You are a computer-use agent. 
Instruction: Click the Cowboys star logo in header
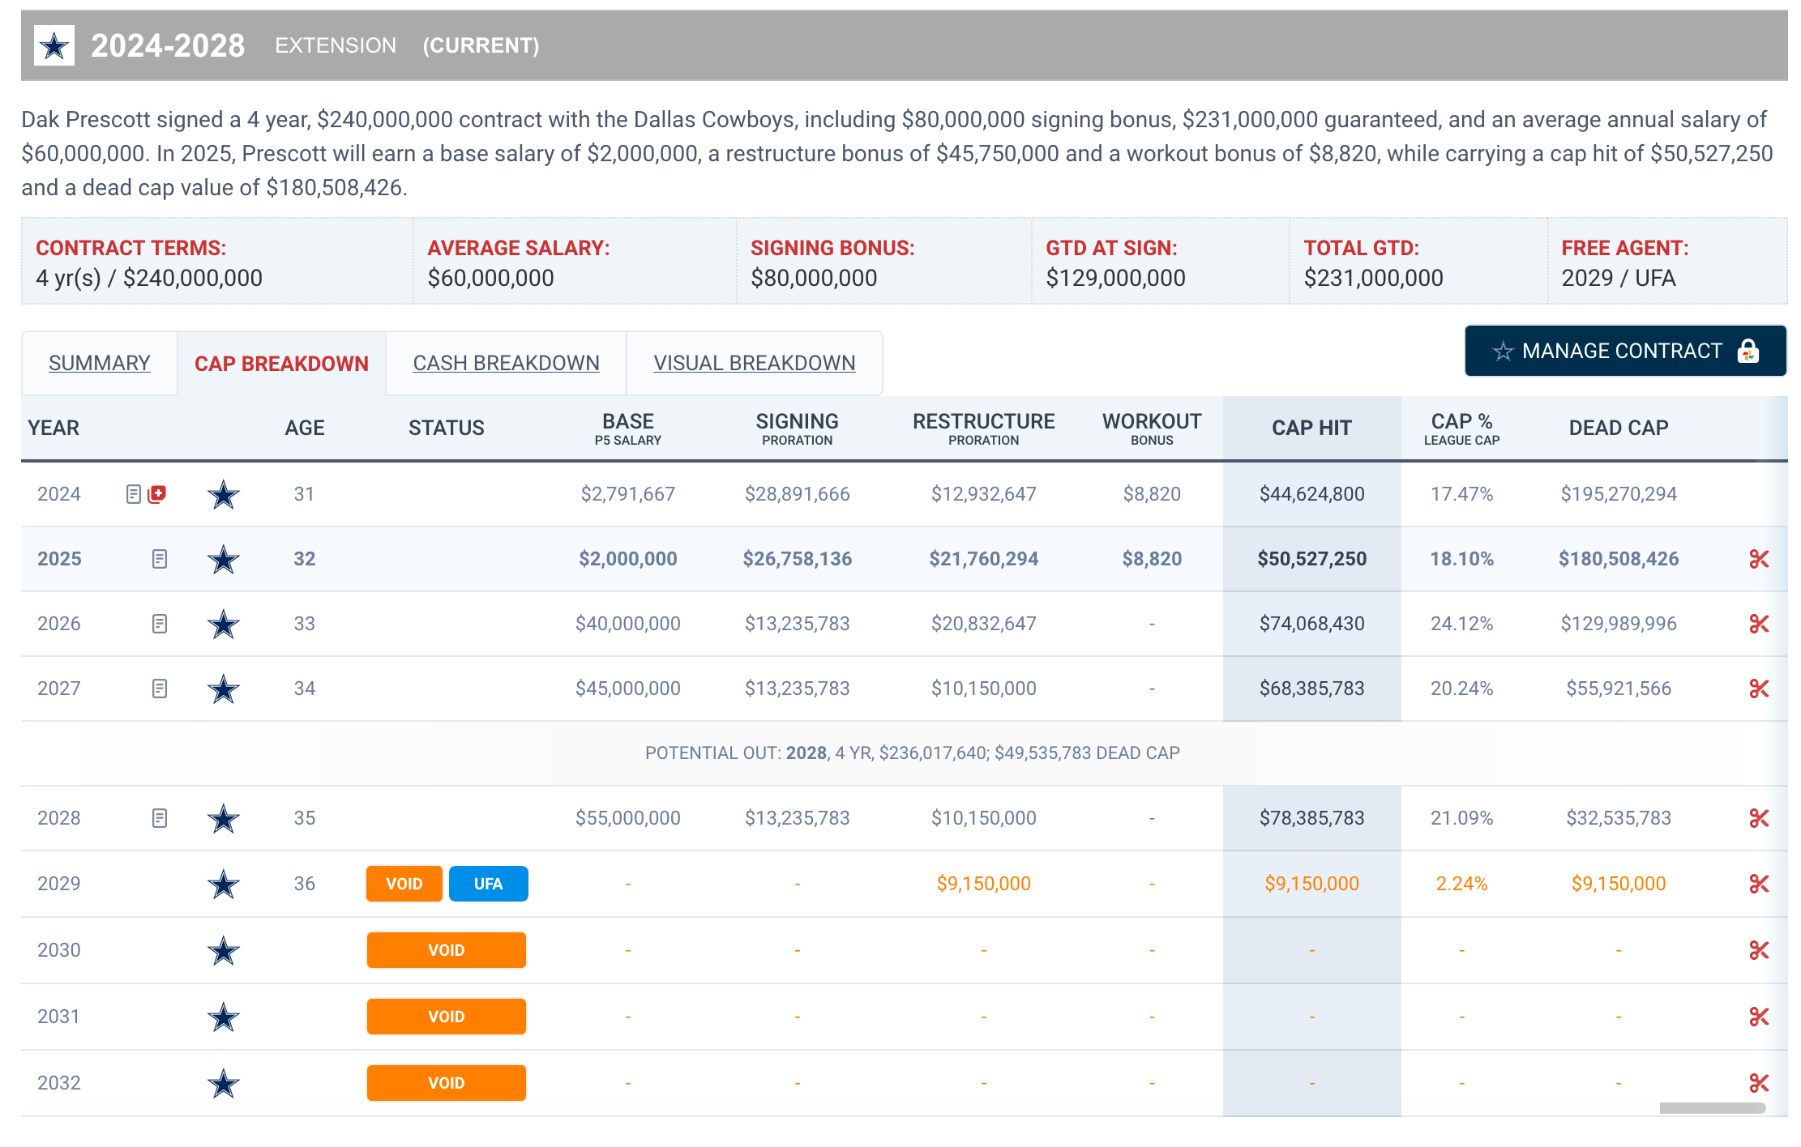coord(54,46)
